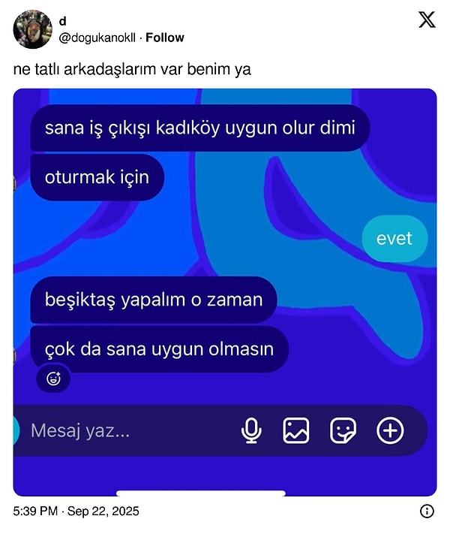Add emoji reaction to last message
Viewport: 450px width, 534px height.
[x=53, y=379]
